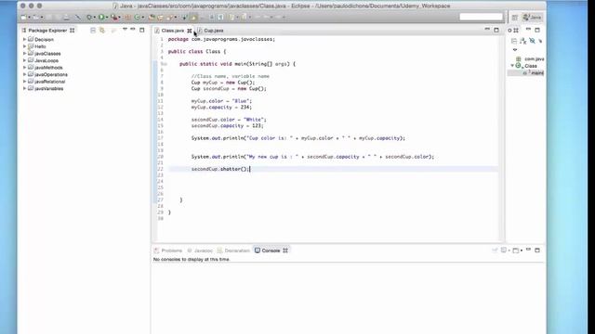Click the Quick Access search field
Viewport: 595px width, 334px height.
click(x=481, y=17)
